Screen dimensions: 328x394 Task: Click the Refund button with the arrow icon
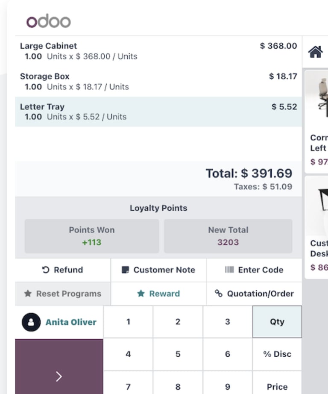point(62,270)
